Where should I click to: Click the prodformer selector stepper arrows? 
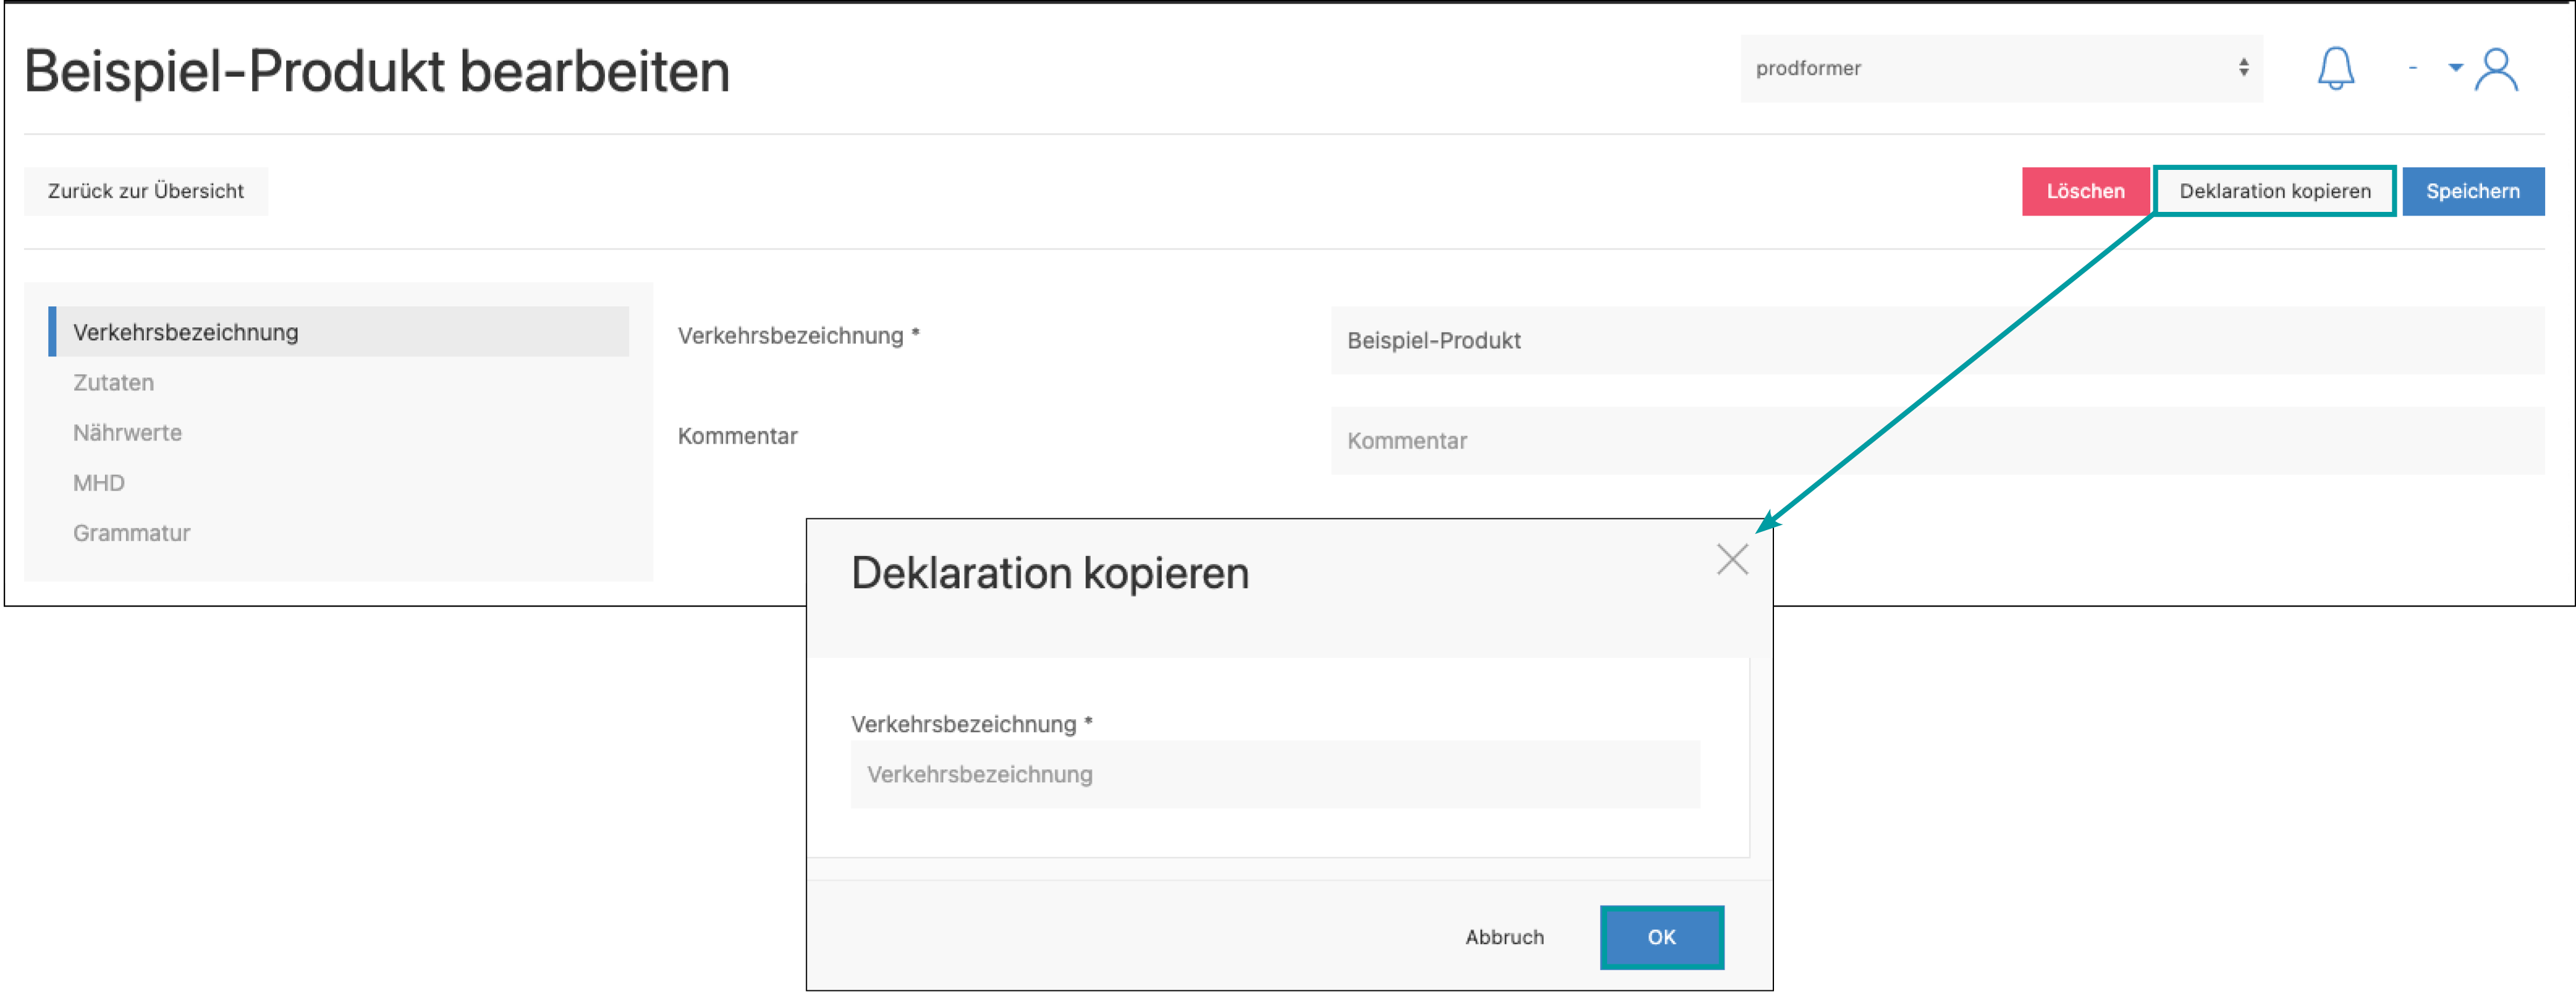[2243, 68]
